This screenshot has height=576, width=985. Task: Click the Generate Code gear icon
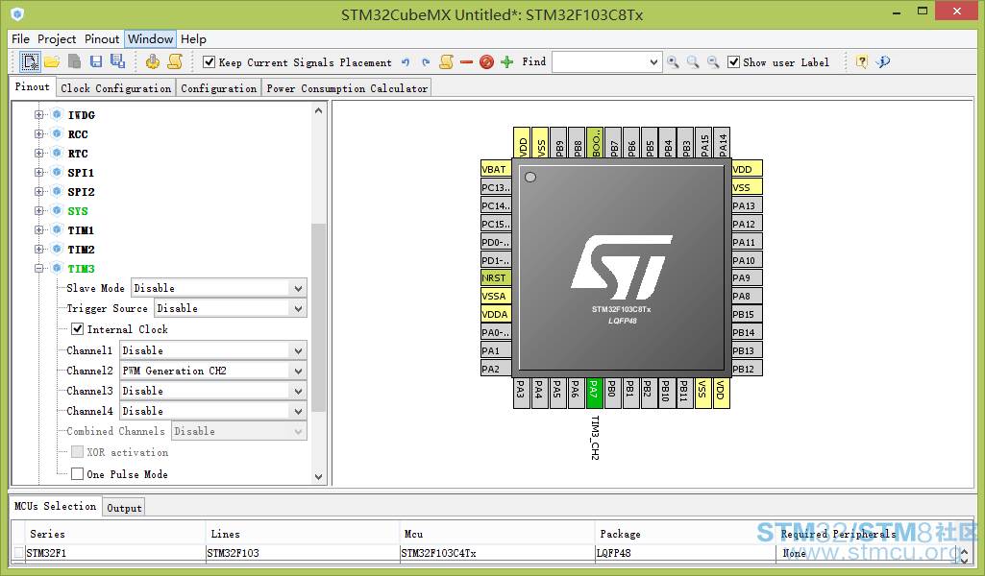click(152, 61)
